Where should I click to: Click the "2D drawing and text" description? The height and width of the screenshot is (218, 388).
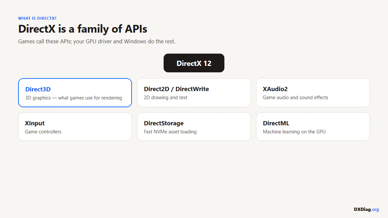click(166, 98)
